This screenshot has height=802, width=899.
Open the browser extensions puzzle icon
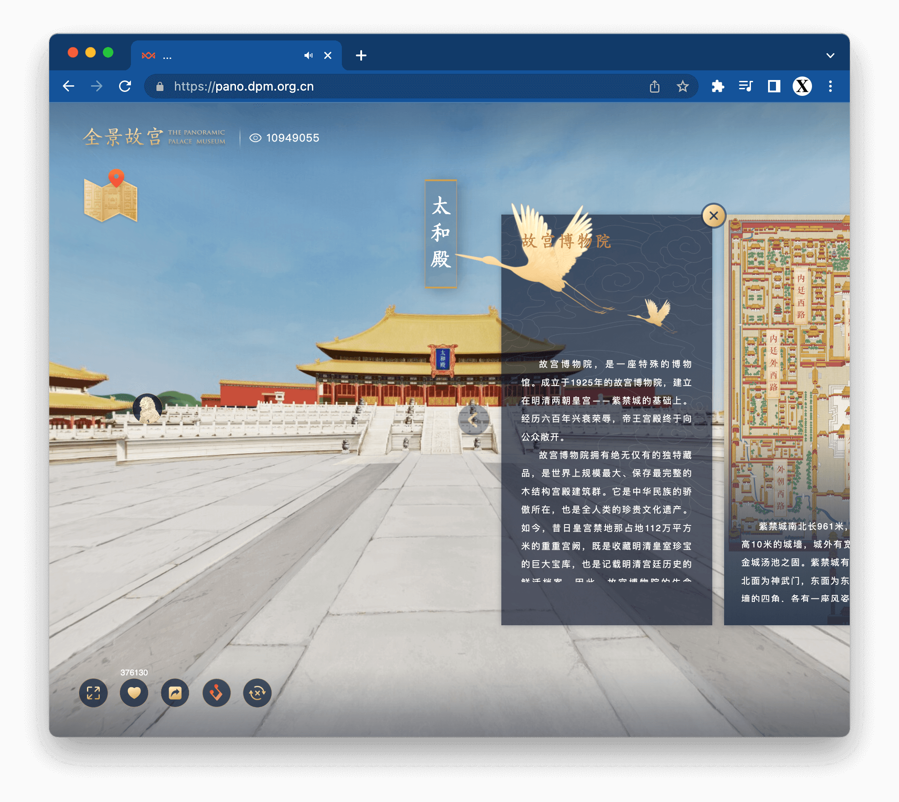718,86
